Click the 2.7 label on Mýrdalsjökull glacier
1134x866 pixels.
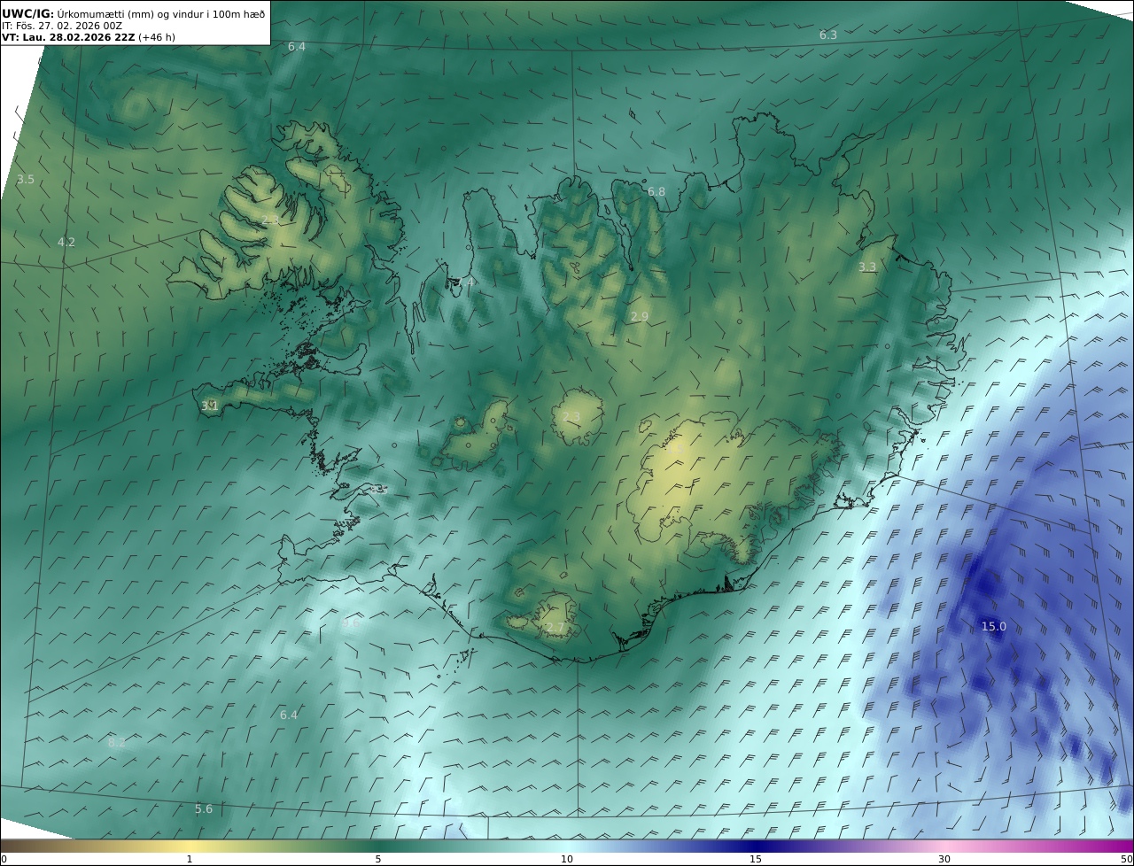pos(554,627)
